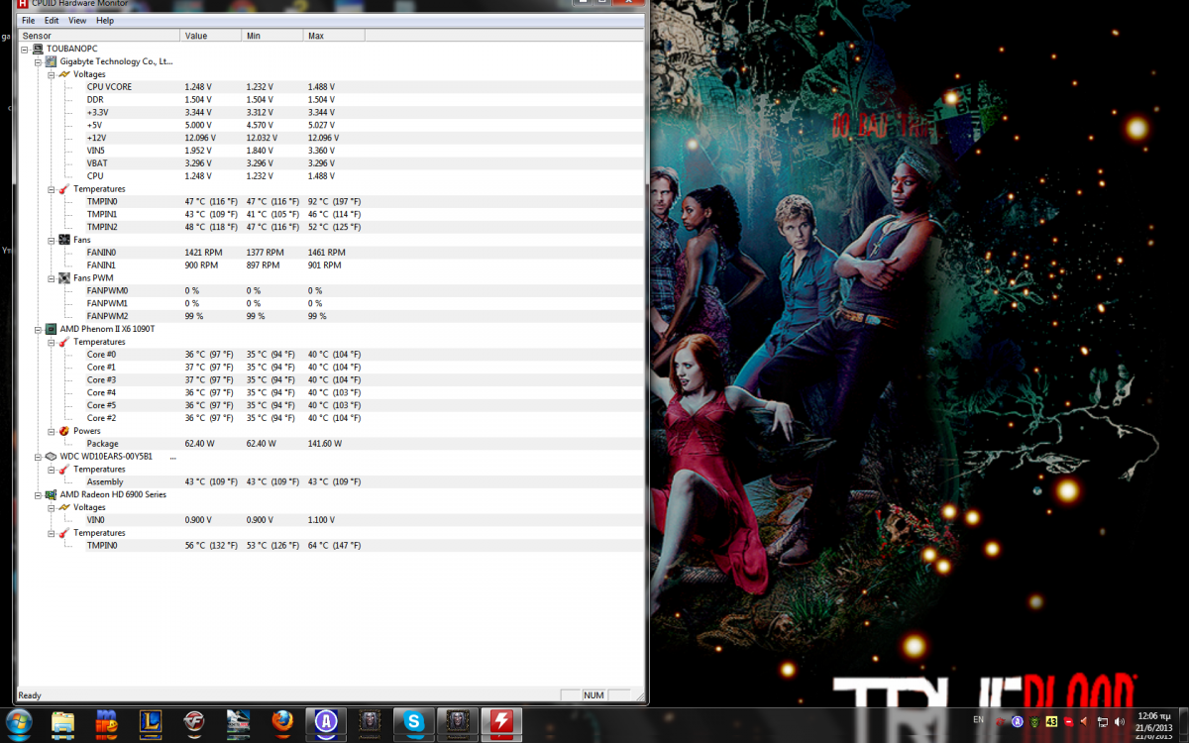The image size is (1189, 743).
Task: Collapse the Gigabyte Technology node
Action: click(x=38, y=61)
